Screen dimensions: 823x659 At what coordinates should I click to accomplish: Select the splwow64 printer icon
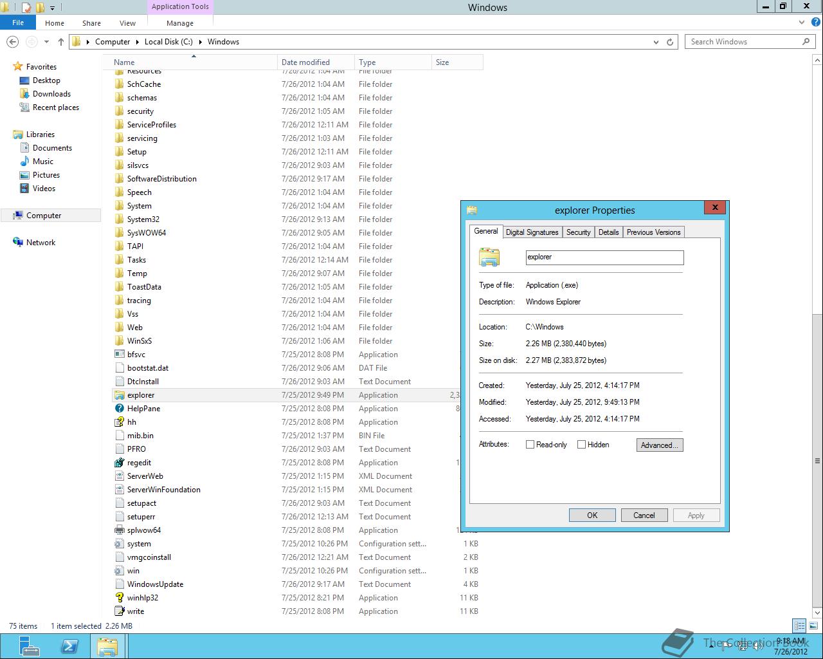point(119,530)
